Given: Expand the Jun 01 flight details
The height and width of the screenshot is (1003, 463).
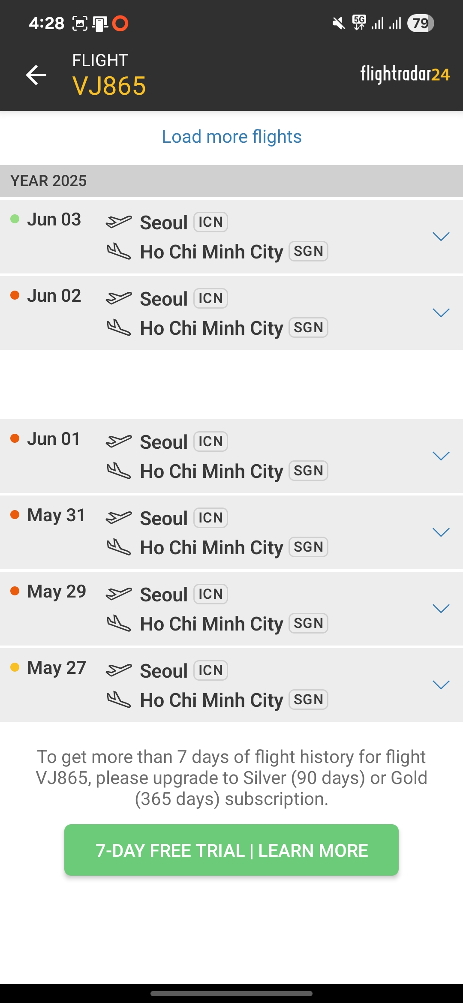Looking at the screenshot, I should tap(441, 456).
